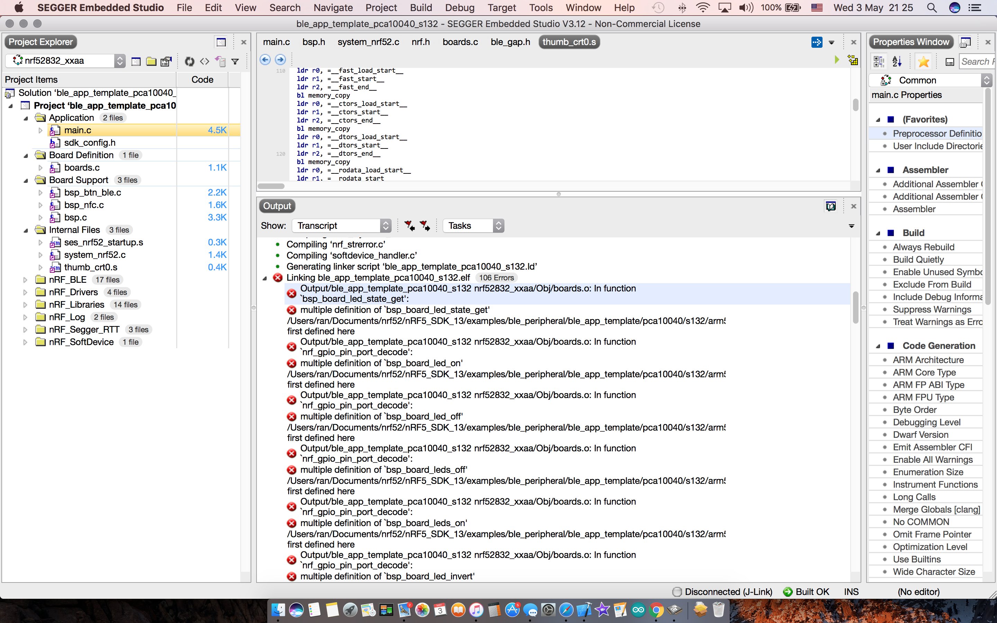This screenshot has width=997, height=623.
Task: Open project properties icon in Project Explorer toolbar
Action: click(166, 61)
